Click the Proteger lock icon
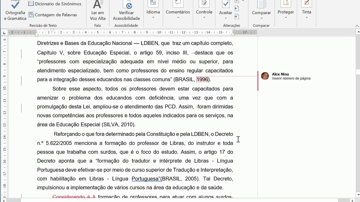This screenshot has height=202, width=360. 286,3
